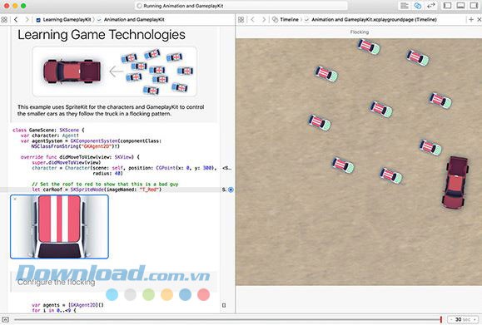Click Learning Game Technologies heading

(x=102, y=34)
